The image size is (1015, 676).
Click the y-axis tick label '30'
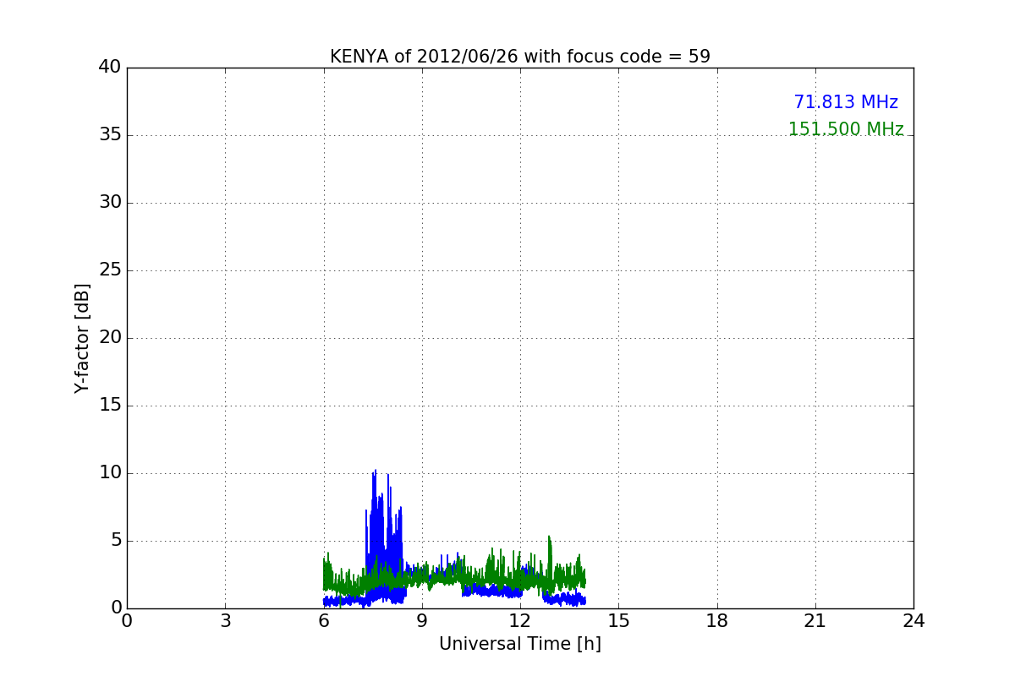(110, 203)
